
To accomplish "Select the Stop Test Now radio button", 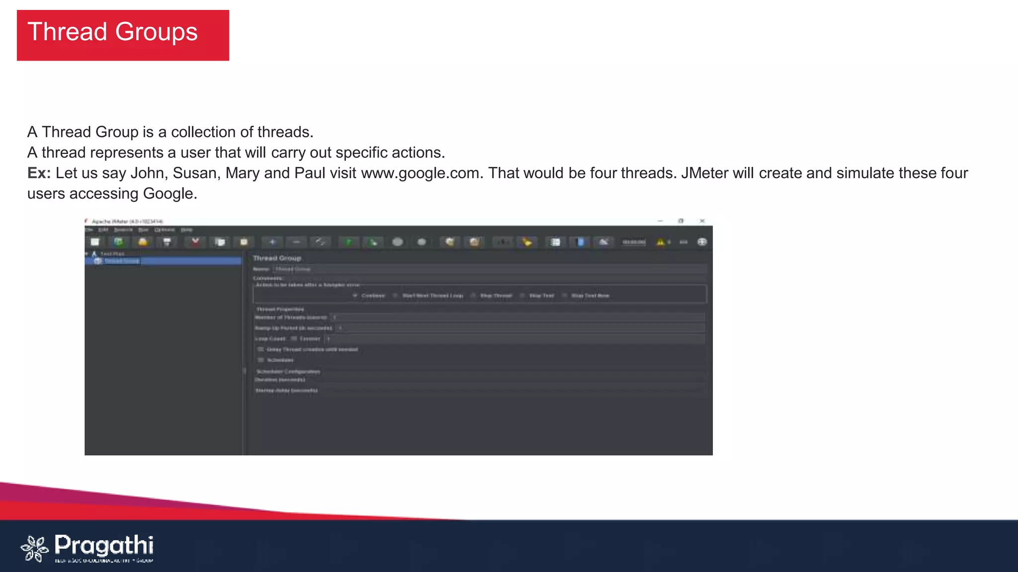I will tap(564, 295).
